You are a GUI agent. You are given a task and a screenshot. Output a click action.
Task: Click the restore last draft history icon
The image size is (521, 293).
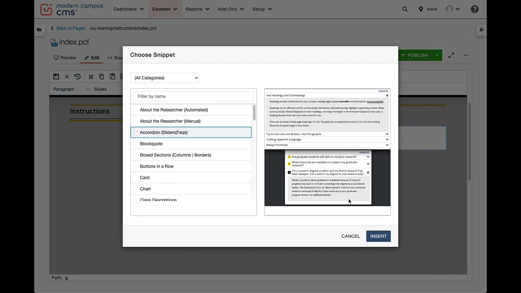pos(77,77)
